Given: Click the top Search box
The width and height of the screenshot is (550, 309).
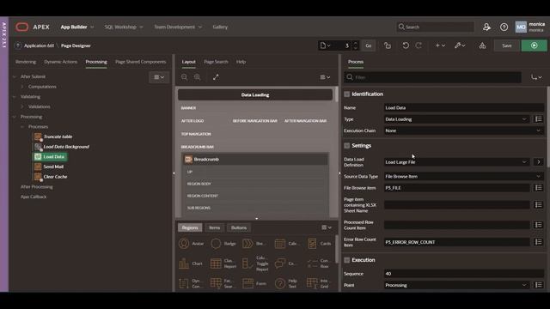Looking at the screenshot, I should point(436,27).
